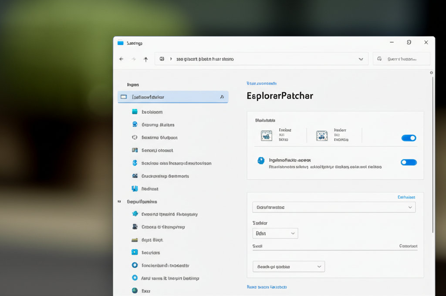The width and height of the screenshot is (446, 296).
Task: Open the wide dropdown in lower card
Action: click(x=334, y=207)
